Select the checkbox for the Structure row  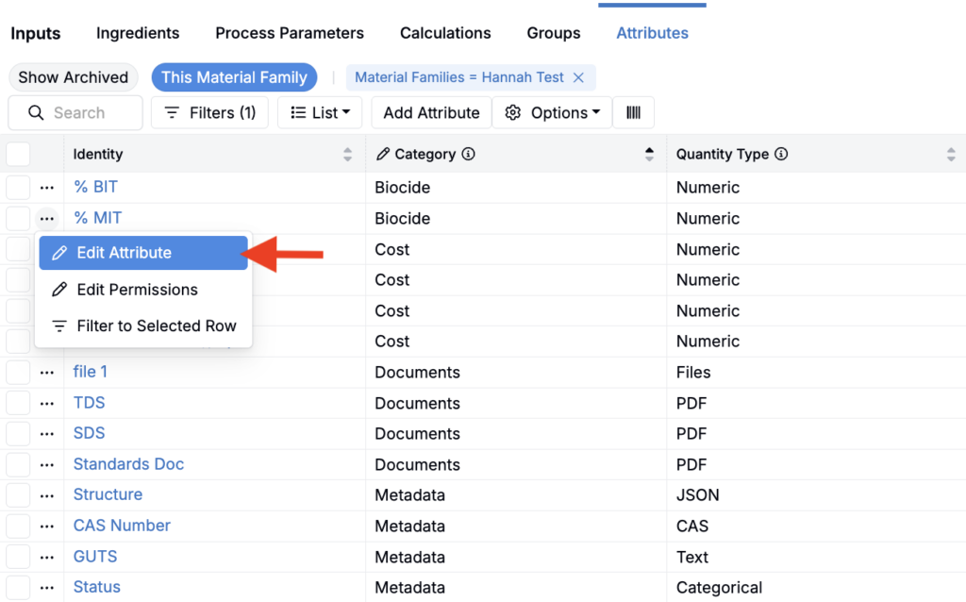click(x=18, y=495)
